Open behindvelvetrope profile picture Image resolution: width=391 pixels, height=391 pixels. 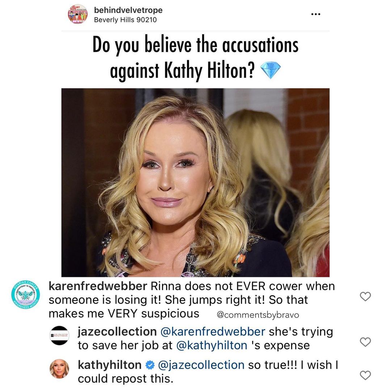click(78, 14)
